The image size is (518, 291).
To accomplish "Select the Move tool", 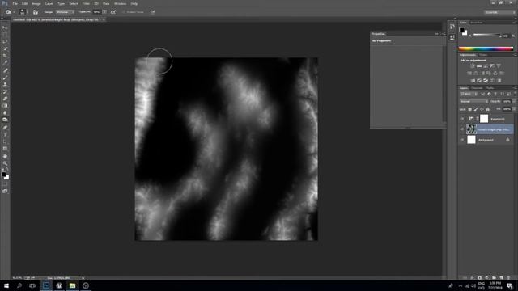I will coord(5,27).
